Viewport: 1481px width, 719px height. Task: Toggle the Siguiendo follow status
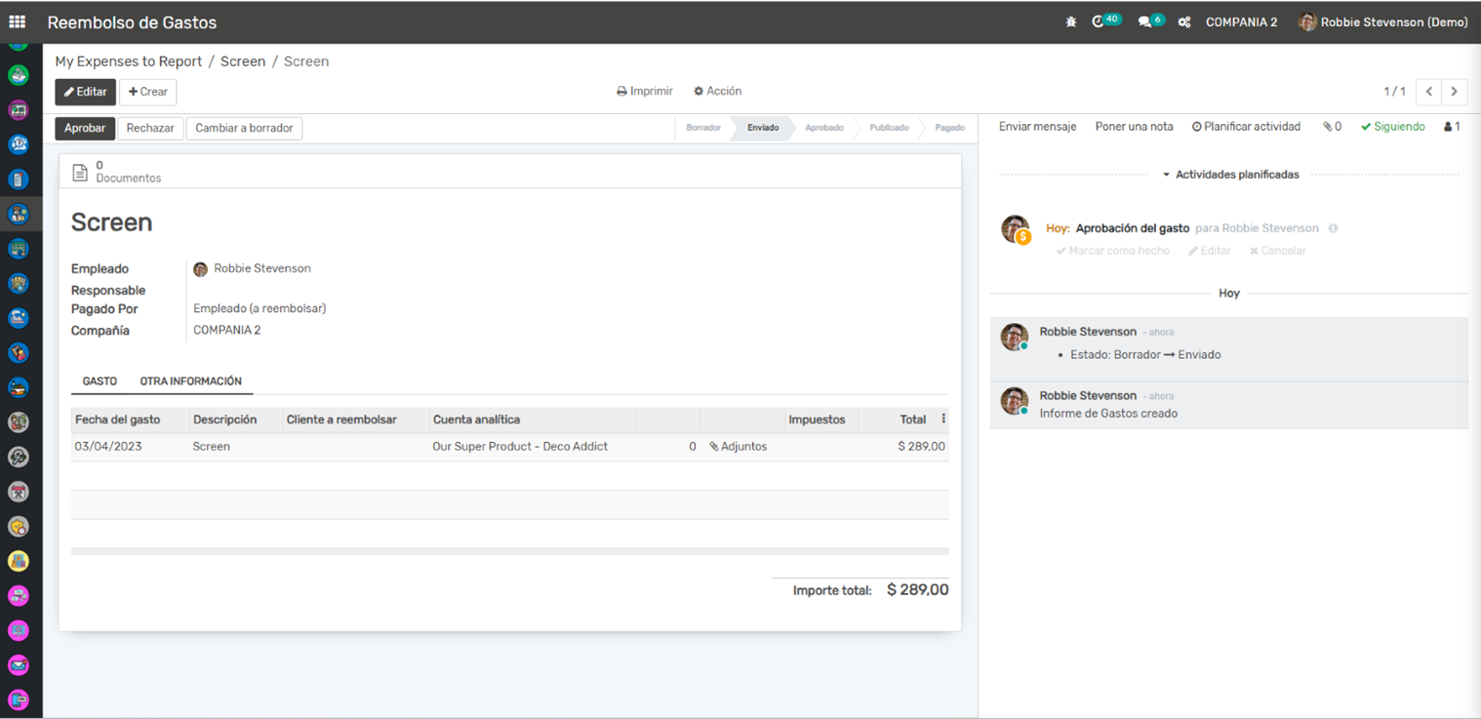point(1392,127)
